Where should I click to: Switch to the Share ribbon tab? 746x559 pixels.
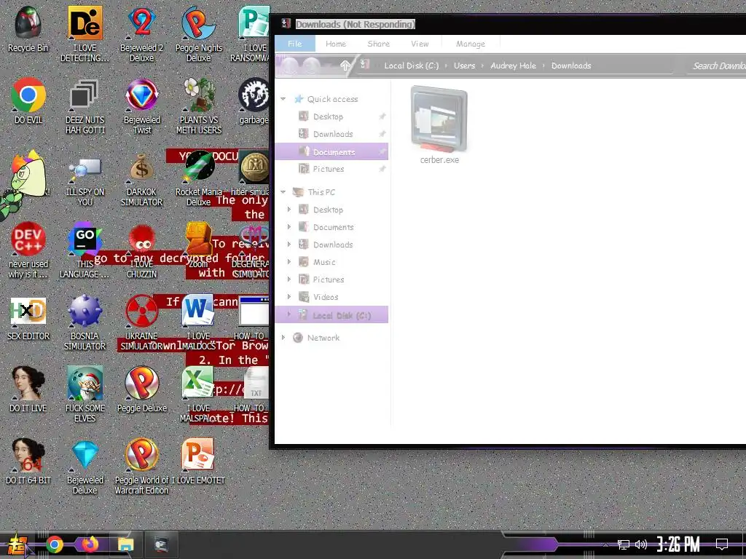[x=379, y=43]
